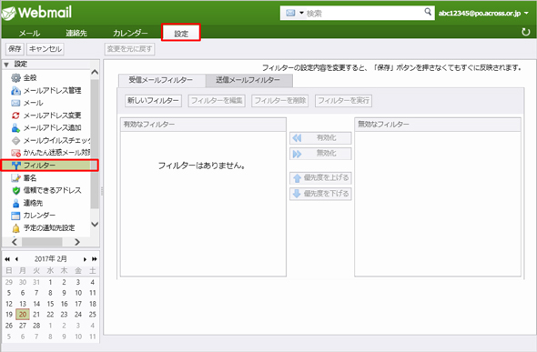This screenshot has height=352, width=537.
Task: Open the メール tab
Action: (29, 33)
